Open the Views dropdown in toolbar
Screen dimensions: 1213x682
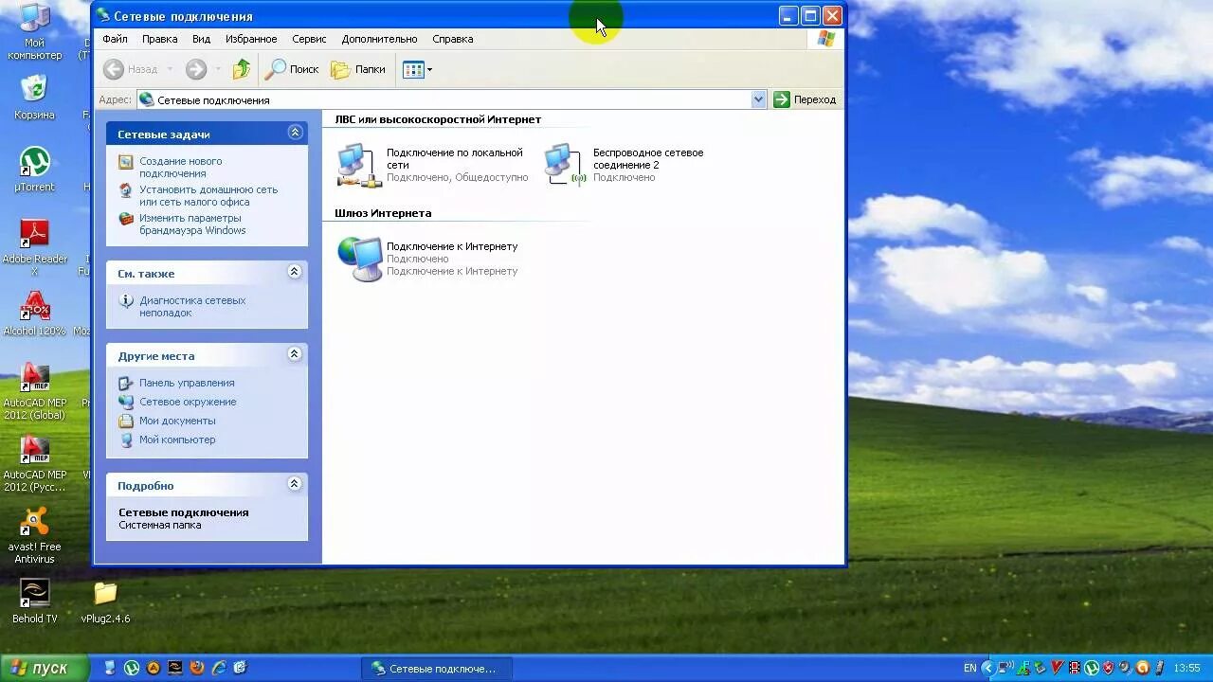point(417,69)
